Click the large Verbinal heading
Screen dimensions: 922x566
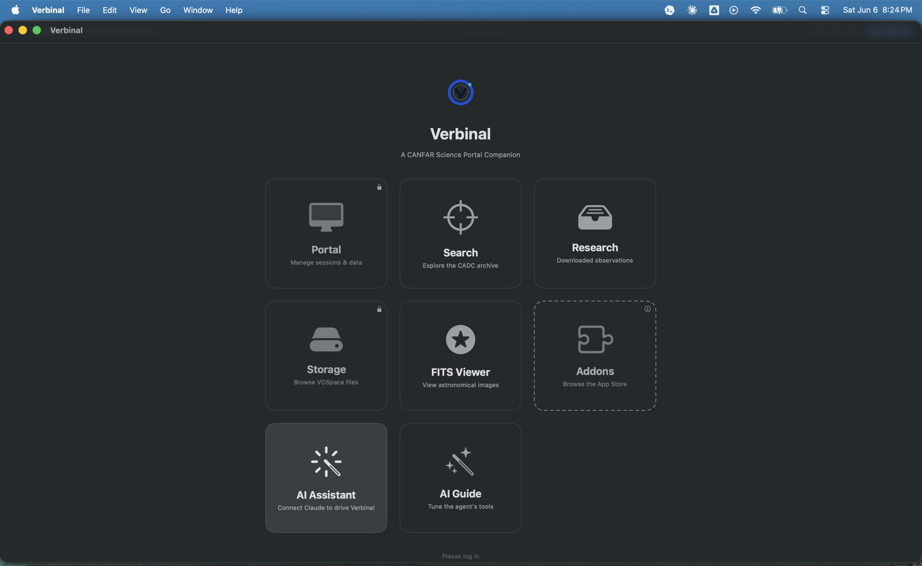click(460, 134)
